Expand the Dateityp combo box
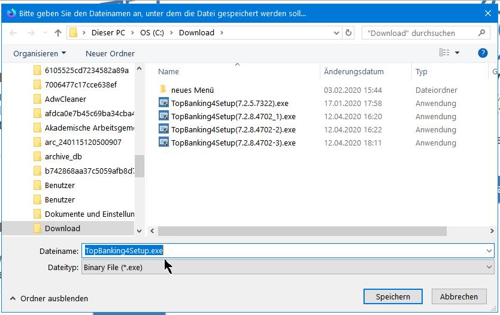 (489, 268)
